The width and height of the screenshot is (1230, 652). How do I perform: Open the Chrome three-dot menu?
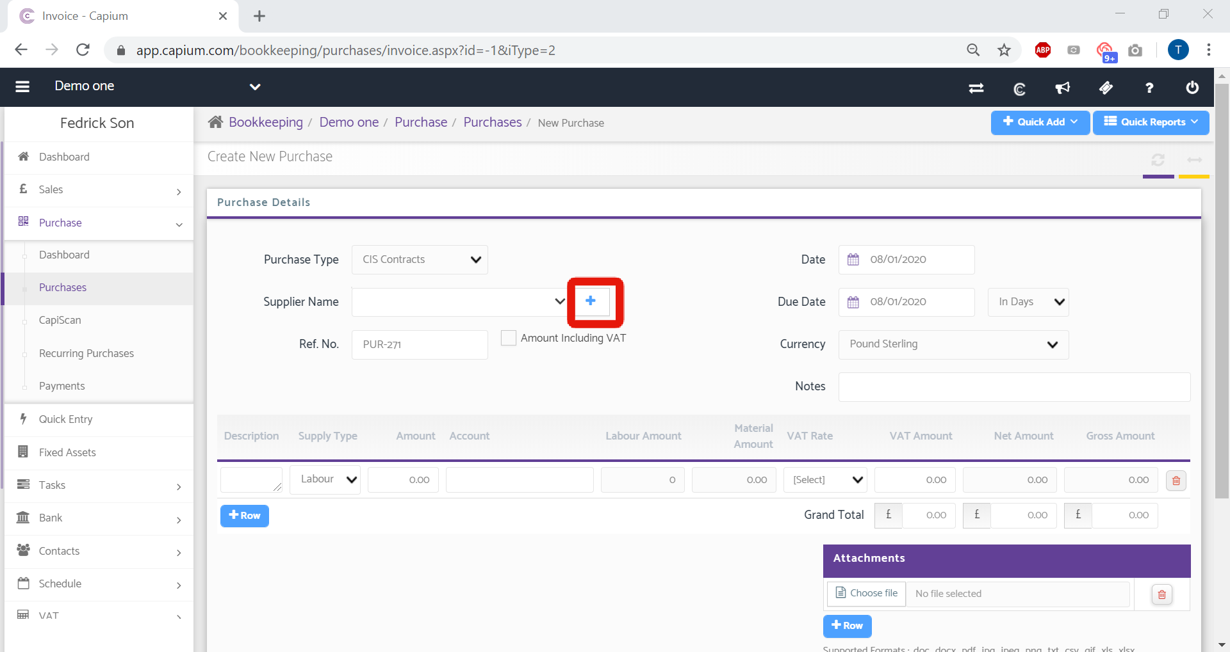pyautogui.click(x=1209, y=50)
